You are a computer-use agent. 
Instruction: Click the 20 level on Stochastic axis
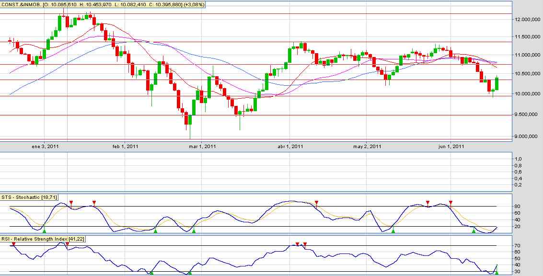coord(517,227)
